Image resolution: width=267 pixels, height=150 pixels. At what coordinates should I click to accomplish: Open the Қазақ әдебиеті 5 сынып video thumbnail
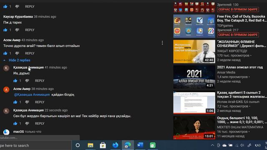coord(194,102)
